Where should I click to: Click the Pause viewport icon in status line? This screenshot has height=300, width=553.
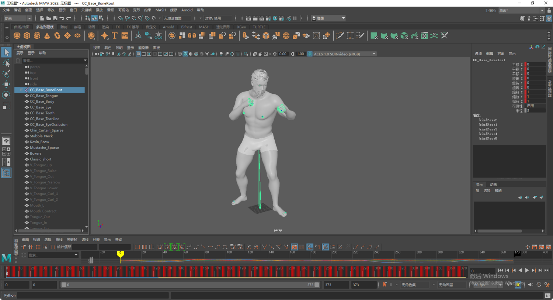(x=295, y=18)
